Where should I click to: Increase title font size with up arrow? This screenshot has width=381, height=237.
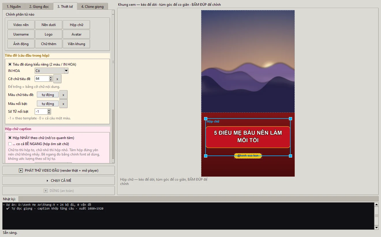click(51, 77)
